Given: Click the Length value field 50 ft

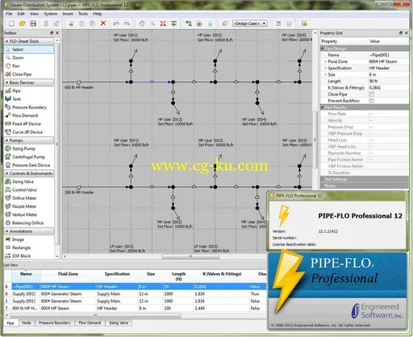Looking at the screenshot, I should (x=388, y=81).
